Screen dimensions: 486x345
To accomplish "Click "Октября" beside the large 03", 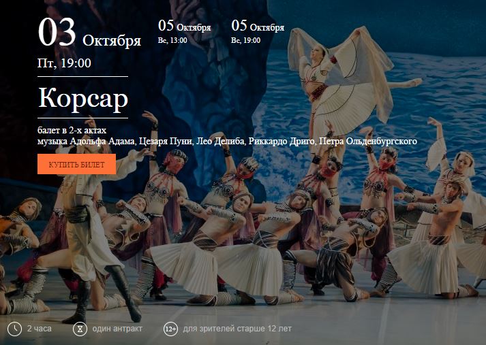I will (112, 41).
